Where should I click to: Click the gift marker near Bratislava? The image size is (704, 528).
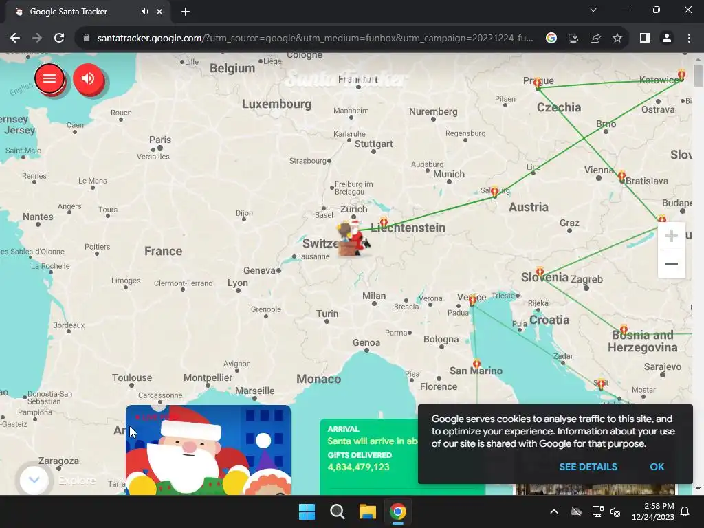pyautogui.click(x=621, y=175)
